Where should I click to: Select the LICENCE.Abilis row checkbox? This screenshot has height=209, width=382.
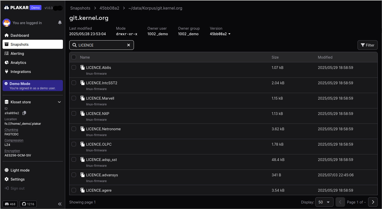[74, 67]
